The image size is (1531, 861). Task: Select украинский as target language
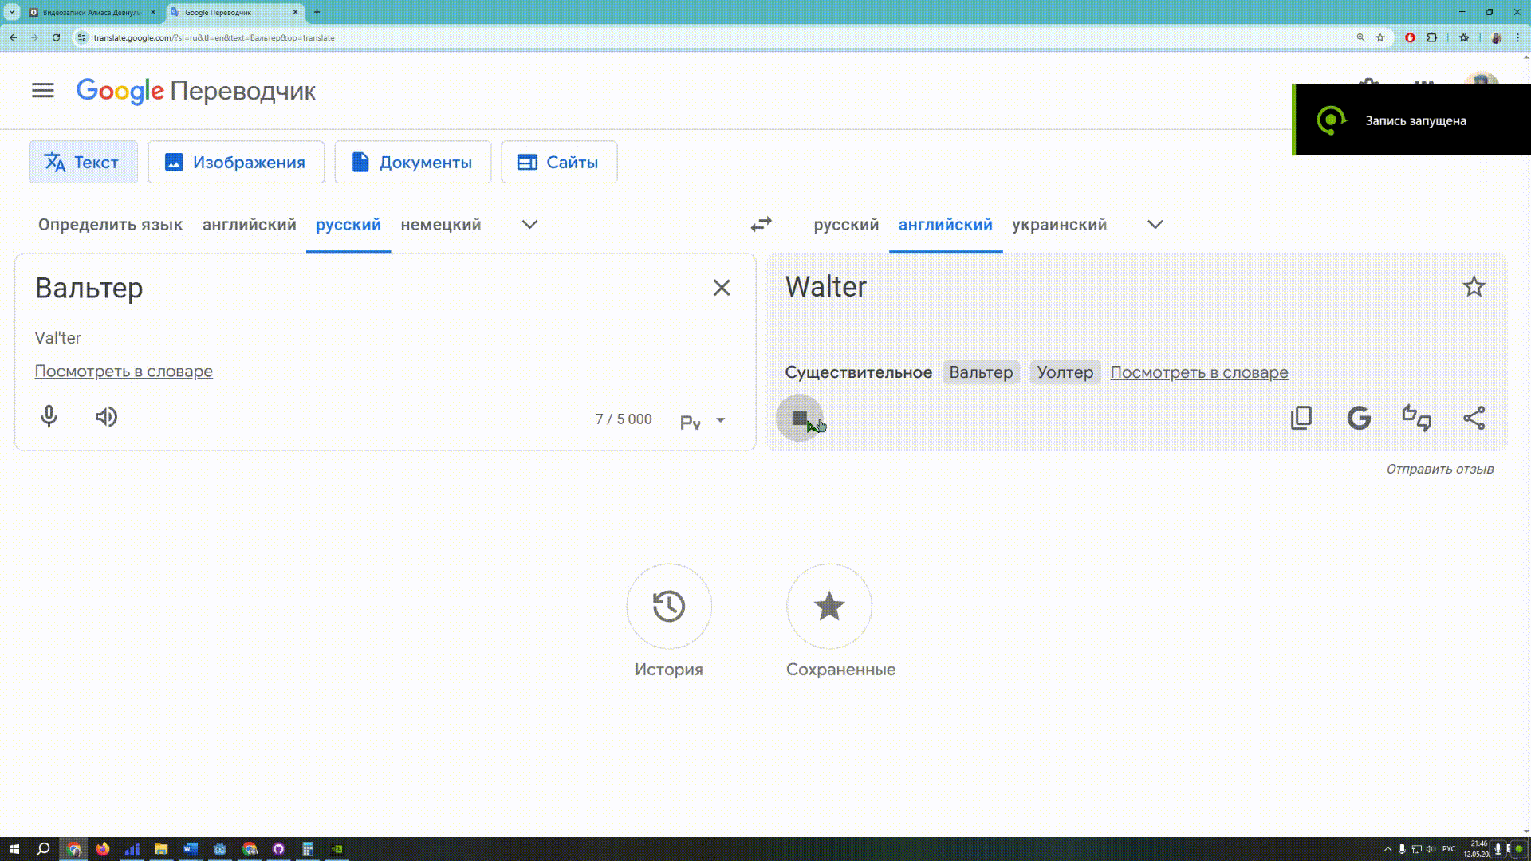pos(1059,225)
